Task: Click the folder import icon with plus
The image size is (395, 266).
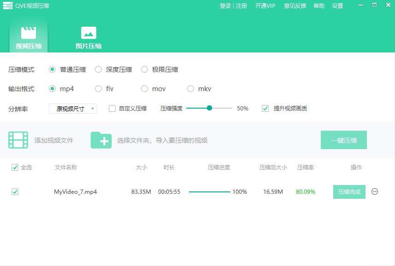Action: [101, 140]
